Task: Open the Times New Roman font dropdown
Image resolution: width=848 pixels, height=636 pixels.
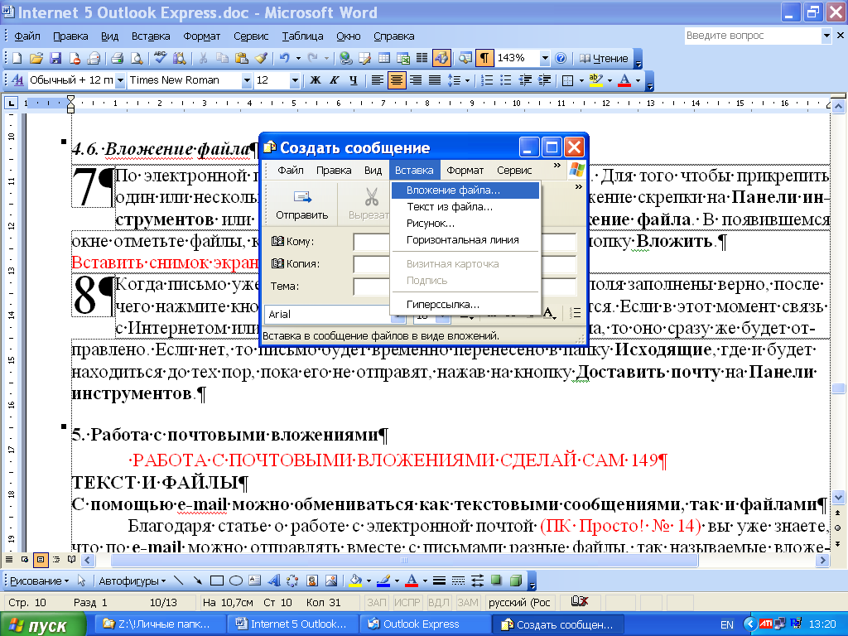Action: coord(247,80)
